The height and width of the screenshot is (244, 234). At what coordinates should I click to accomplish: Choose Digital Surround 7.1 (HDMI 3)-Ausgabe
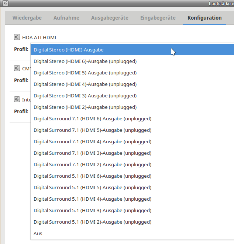(x=92, y=153)
